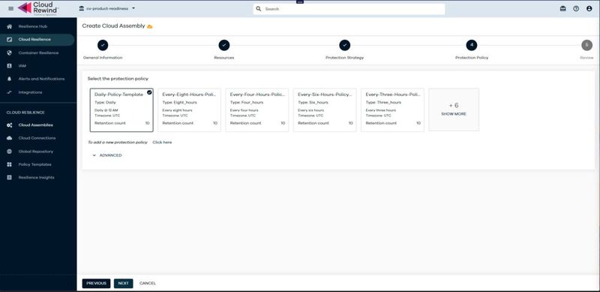
Task: Open the hamburger menu icon
Action: 10,8
